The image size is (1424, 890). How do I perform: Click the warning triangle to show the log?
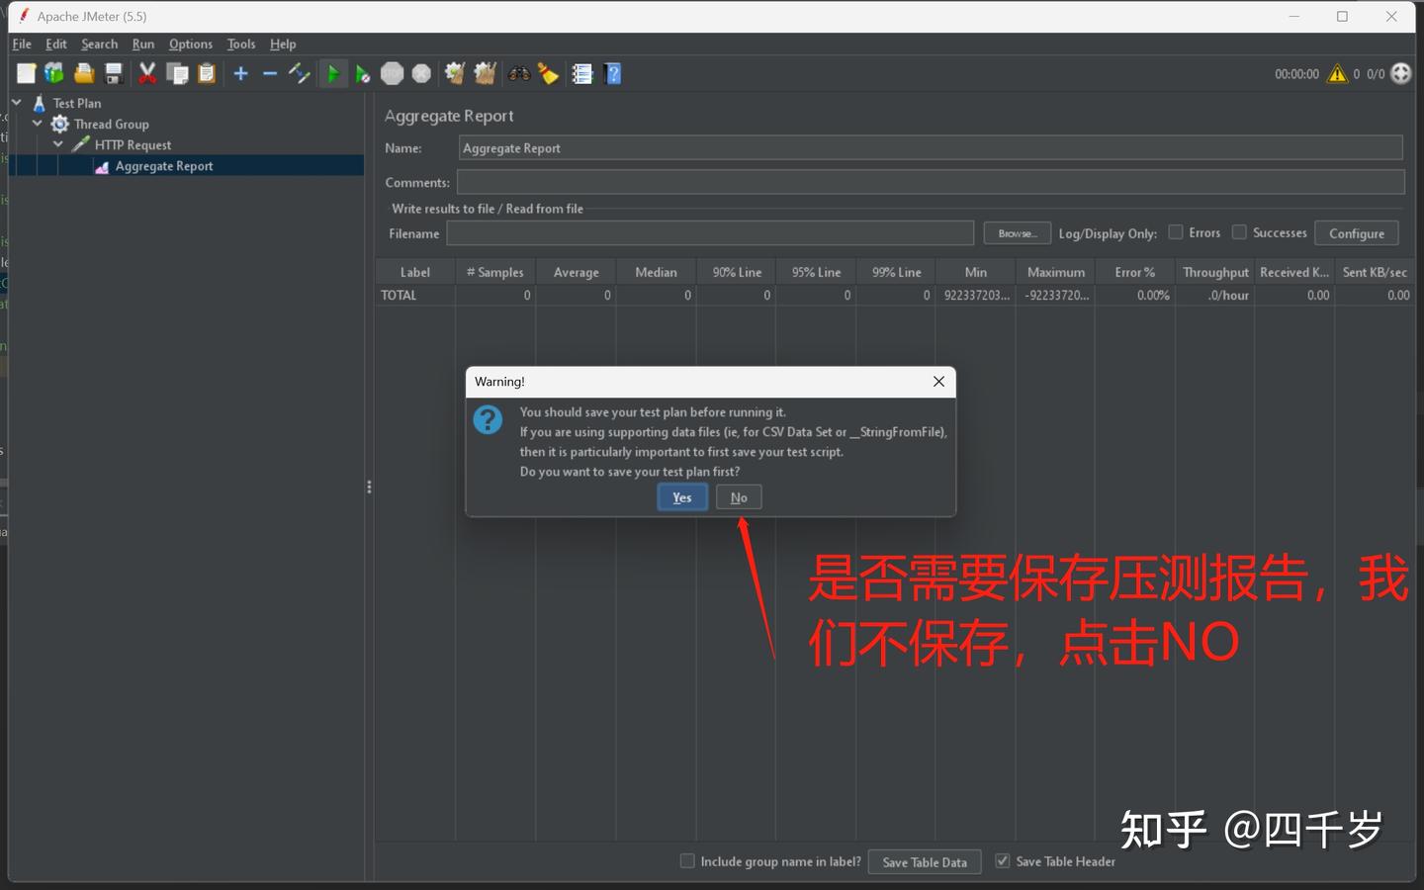1337,73
